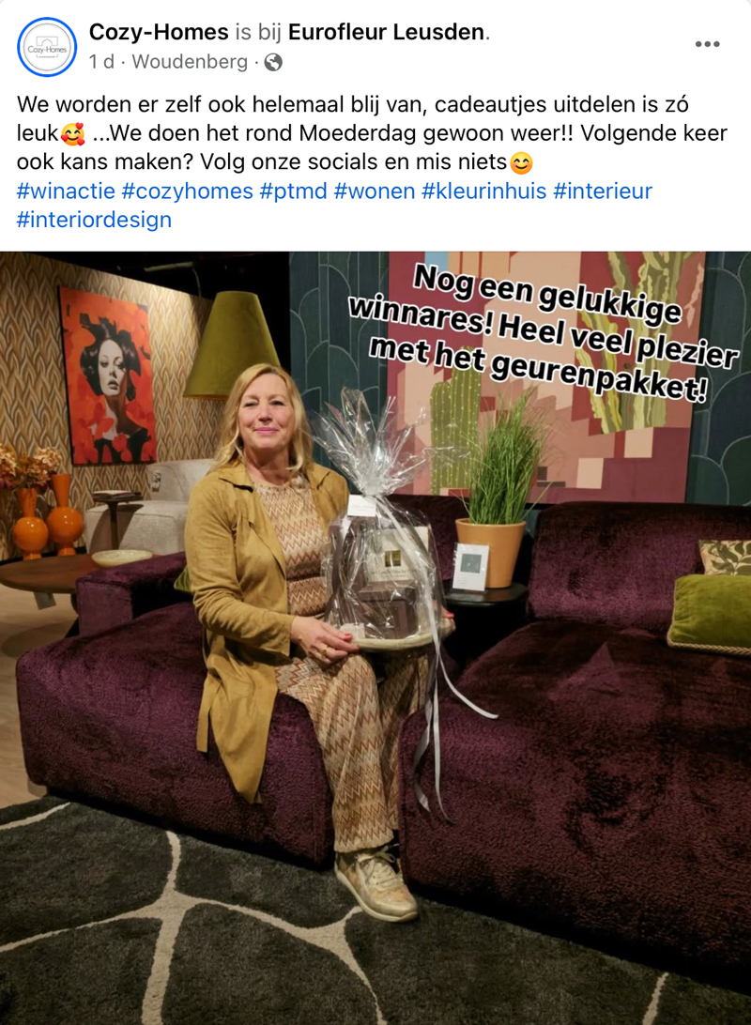
Task: Follow the #cozyhomes hashtag
Action: (x=188, y=191)
